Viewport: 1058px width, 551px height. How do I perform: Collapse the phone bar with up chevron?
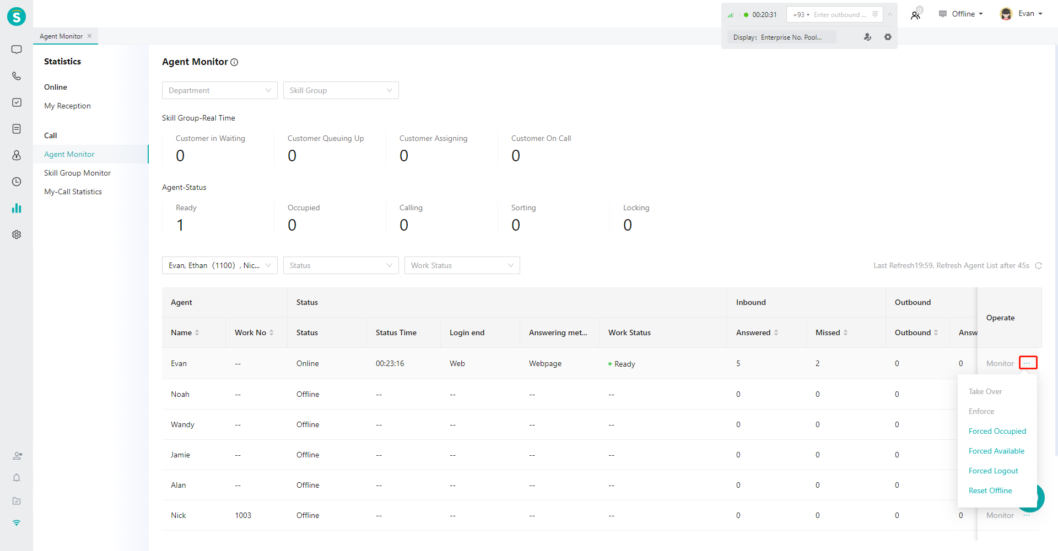[x=890, y=14]
